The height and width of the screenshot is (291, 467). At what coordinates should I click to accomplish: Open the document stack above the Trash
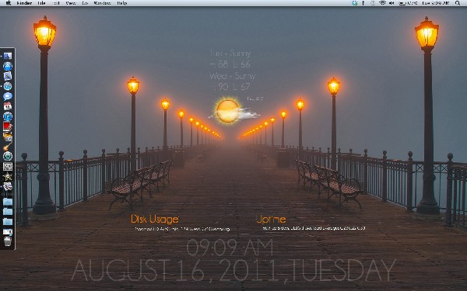pos(8,231)
